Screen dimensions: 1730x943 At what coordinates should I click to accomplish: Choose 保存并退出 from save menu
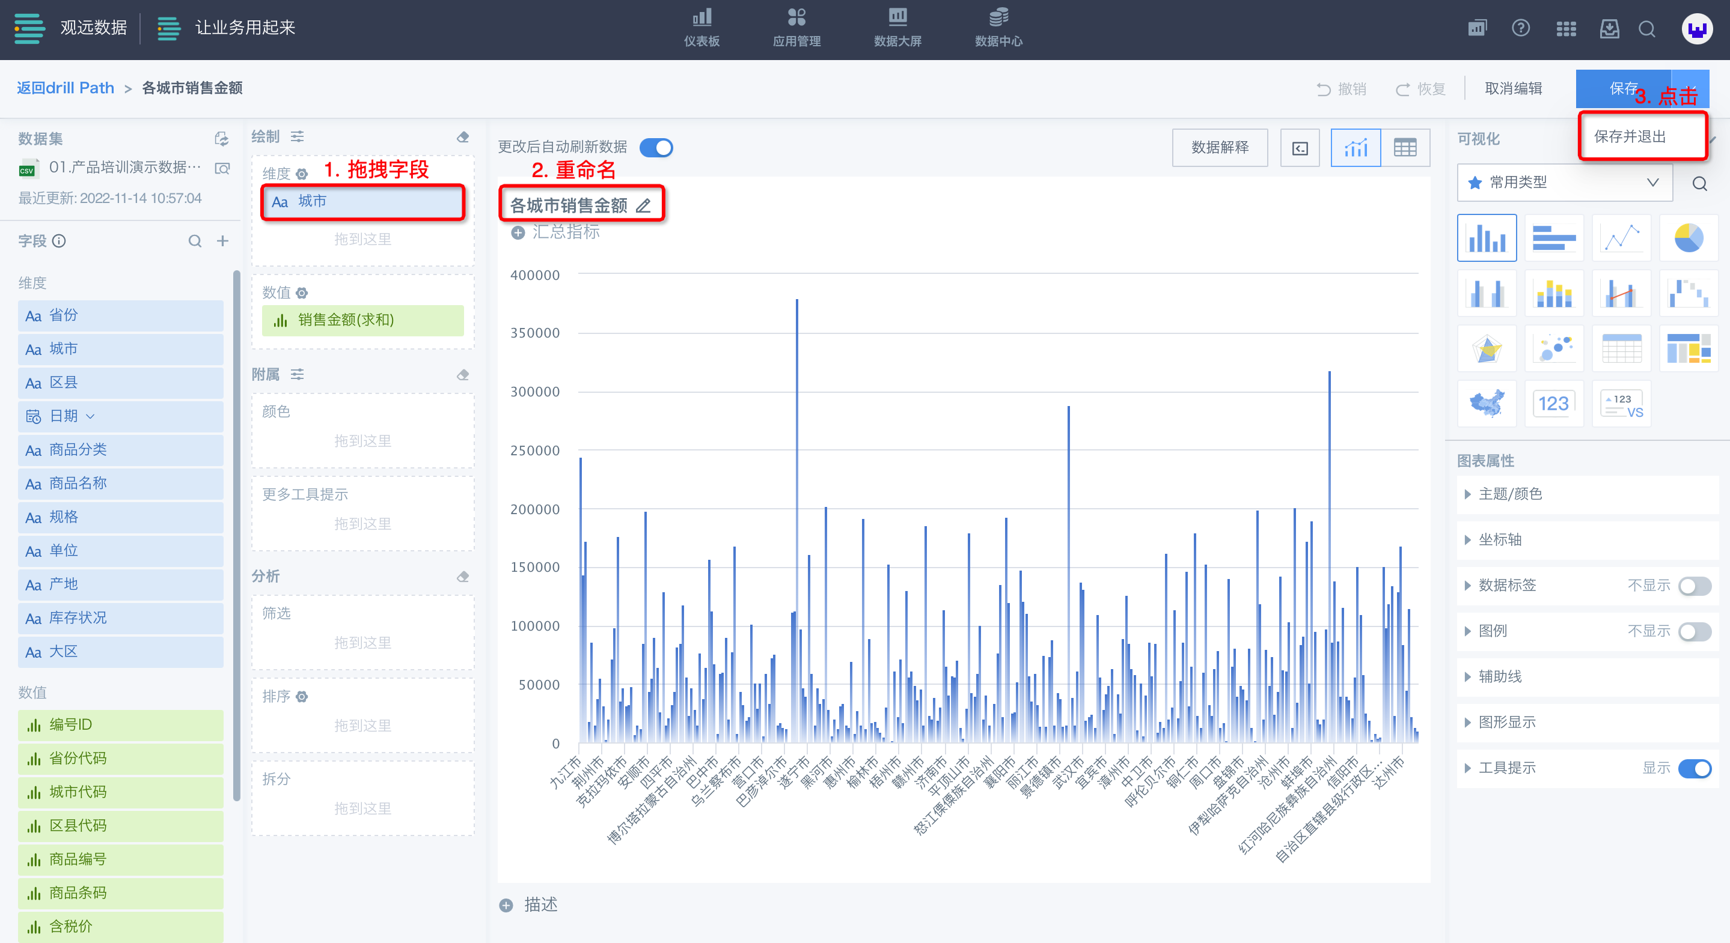coord(1629,137)
